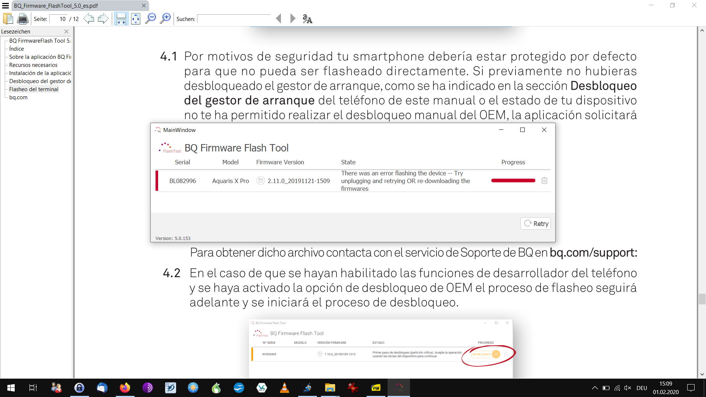
Task: Close the MainWindow flash tool window
Action: (x=544, y=130)
